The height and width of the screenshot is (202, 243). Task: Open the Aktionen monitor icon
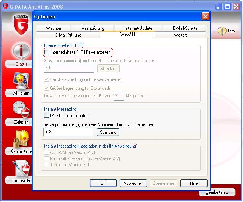(x=21, y=81)
